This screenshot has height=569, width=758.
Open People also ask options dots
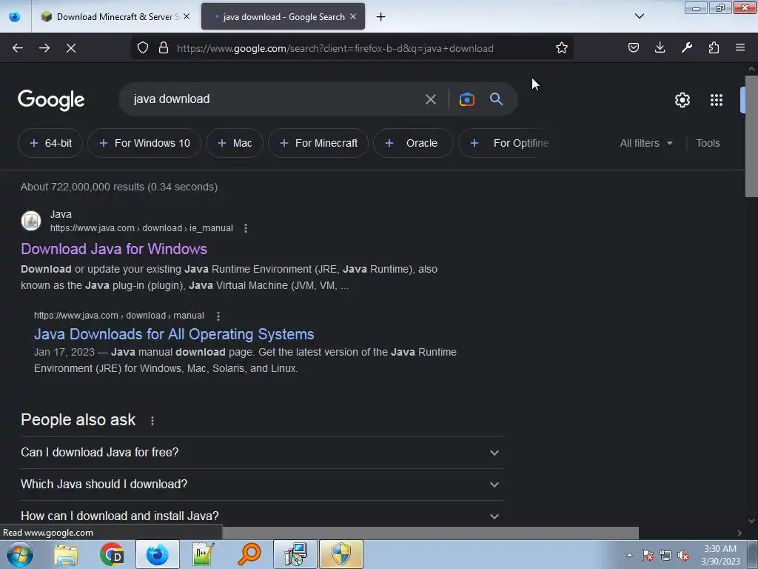[x=152, y=421]
